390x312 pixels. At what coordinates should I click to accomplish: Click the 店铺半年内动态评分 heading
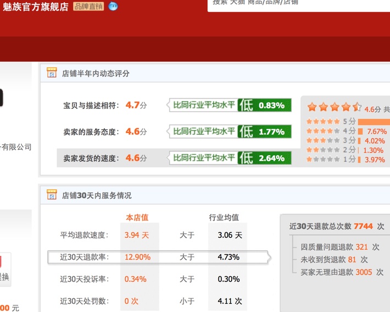click(x=96, y=73)
